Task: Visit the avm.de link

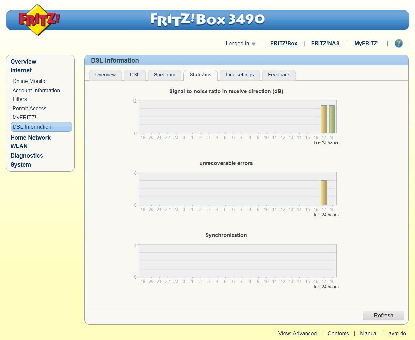Action: (x=397, y=333)
